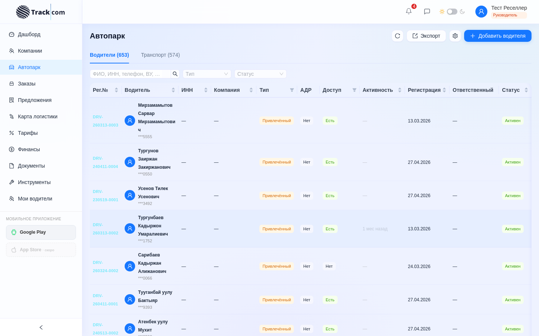Refresh the fleet list
Viewport: 539px width, 336px height.
tap(398, 36)
